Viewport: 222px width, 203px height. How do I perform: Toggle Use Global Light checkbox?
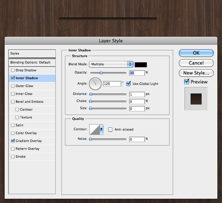[129, 84]
